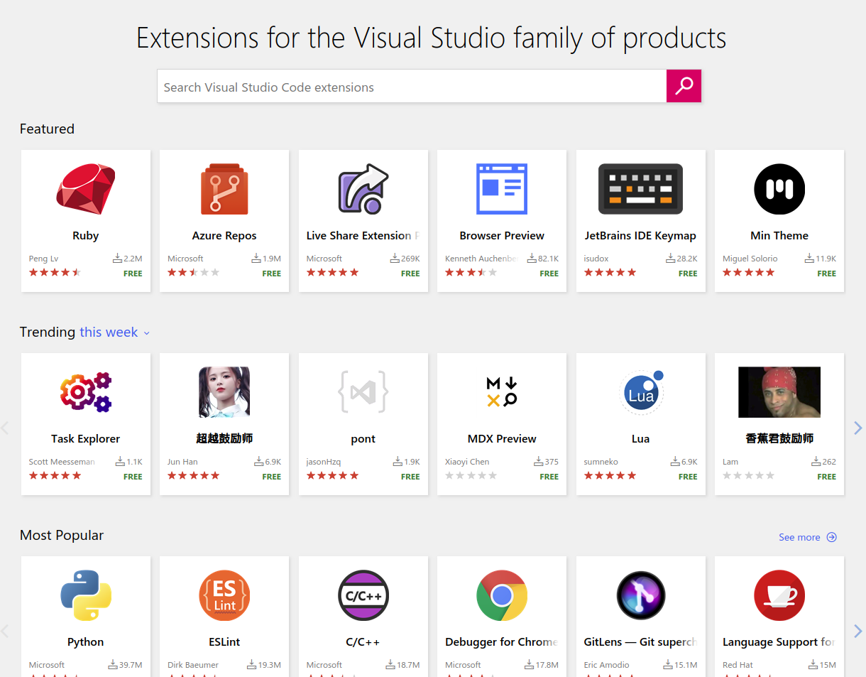Screen dimensions: 866x677
Task: Go to next Trending extensions page arrow
Action: click(x=857, y=428)
